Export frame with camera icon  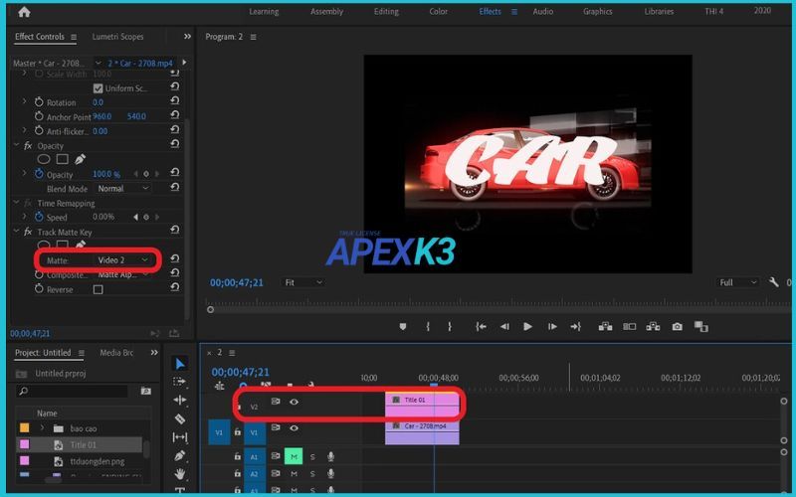678,327
